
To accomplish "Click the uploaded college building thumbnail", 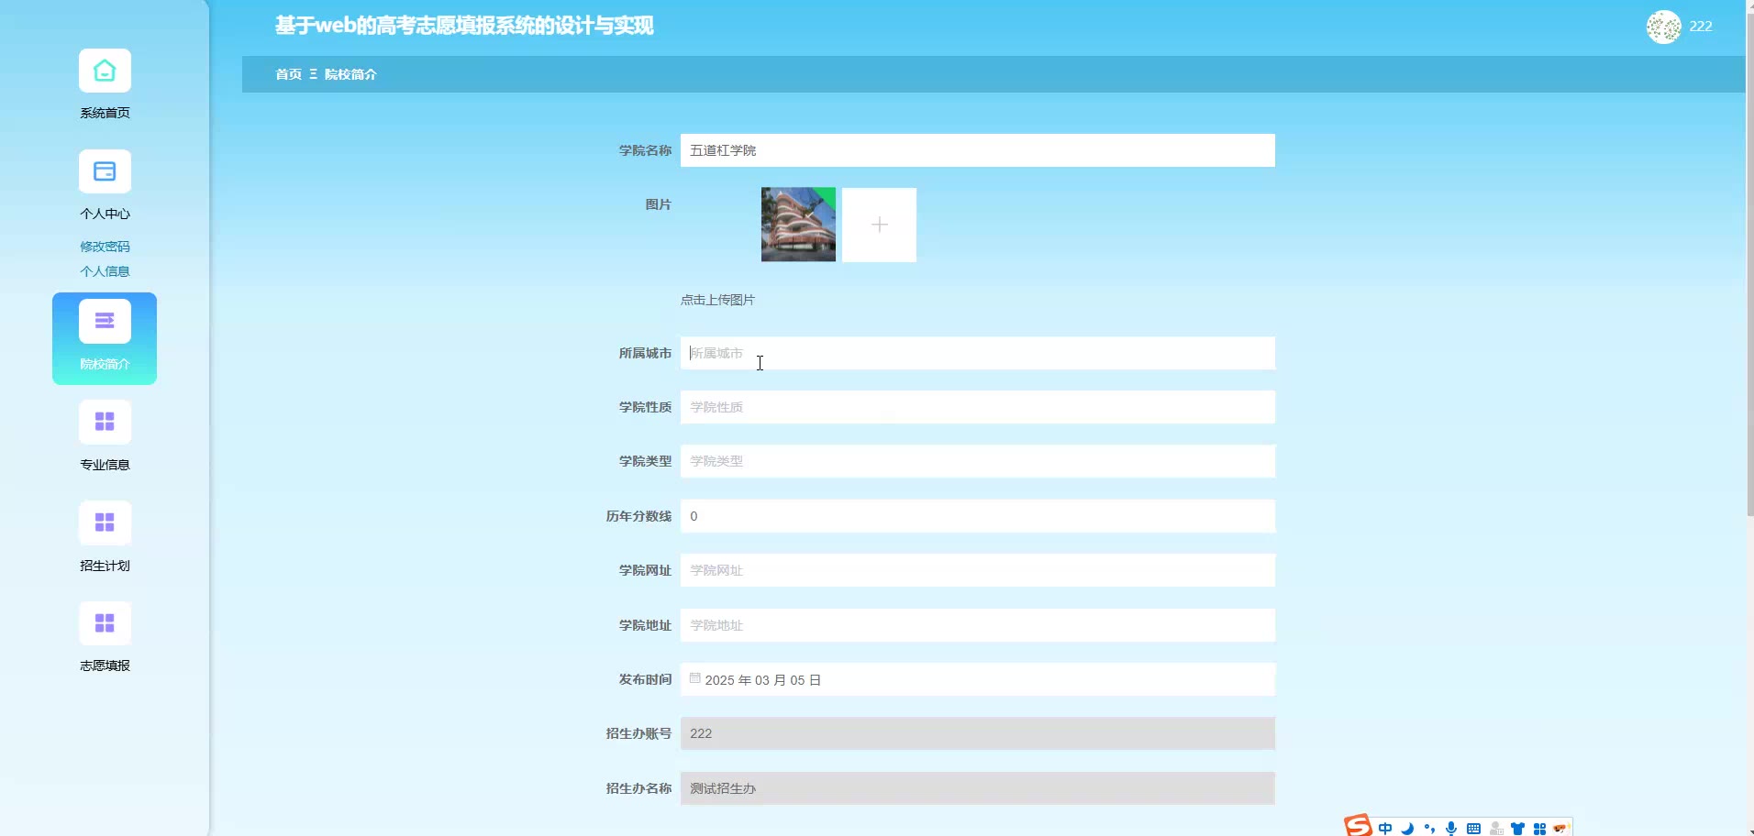I will 798,225.
